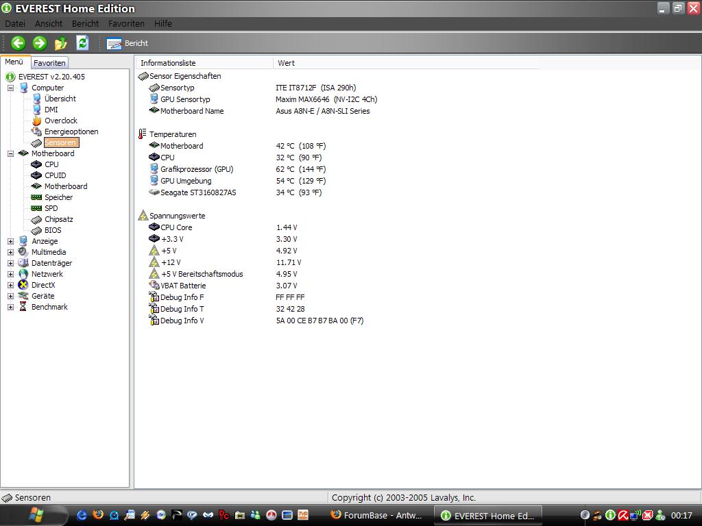The height and width of the screenshot is (526, 702).
Task: Click the Wert column header
Action: click(x=406, y=63)
